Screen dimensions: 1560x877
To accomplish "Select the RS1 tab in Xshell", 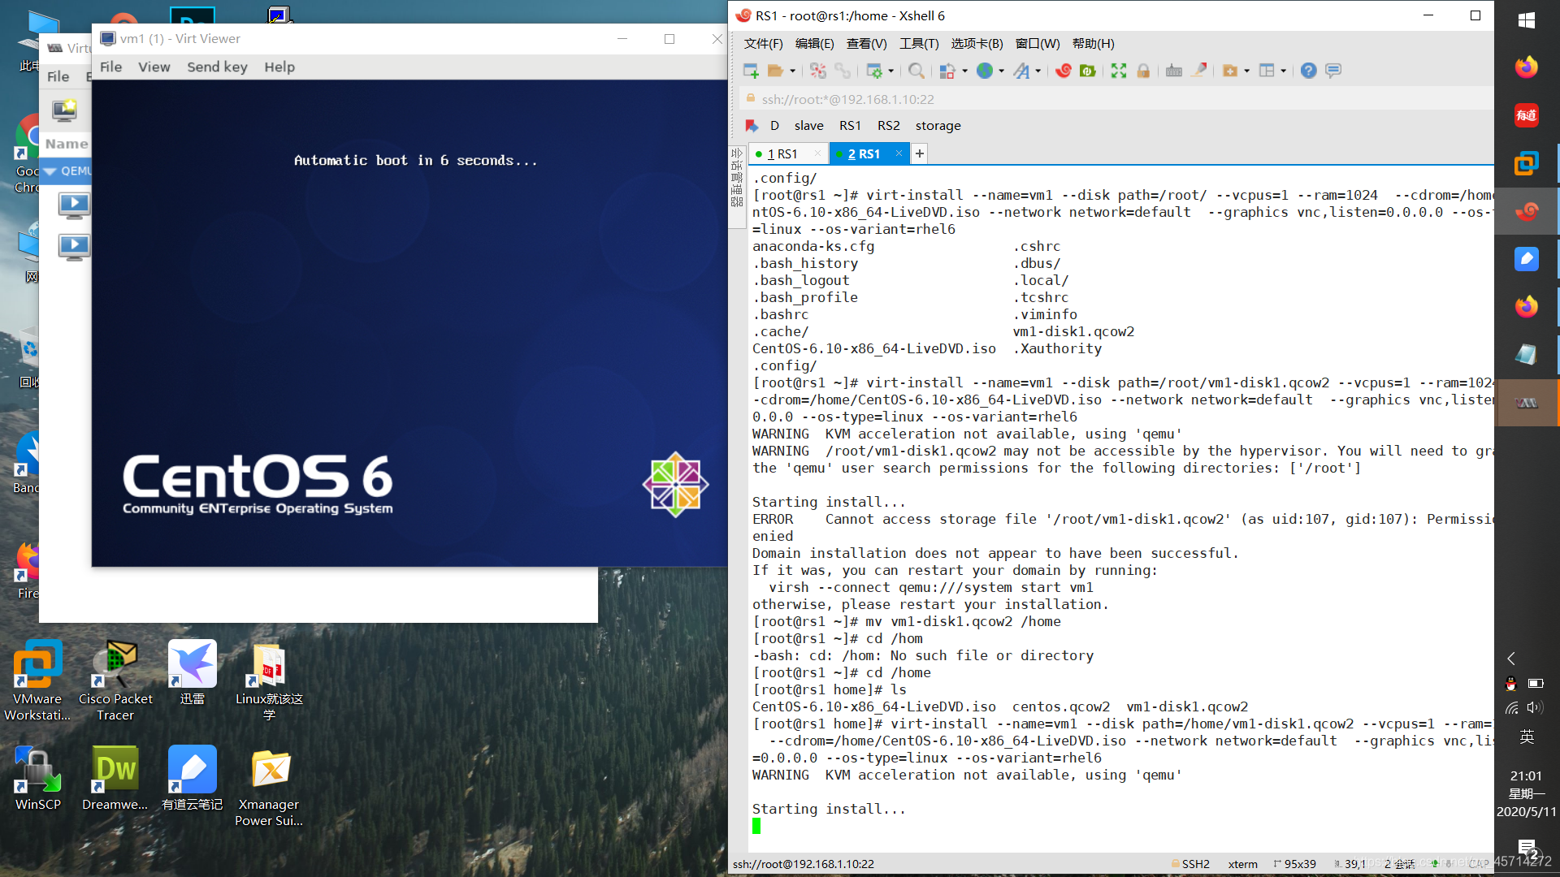I will [783, 153].
